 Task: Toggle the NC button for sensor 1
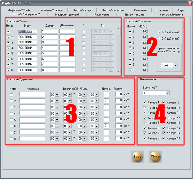tap(145, 32)
